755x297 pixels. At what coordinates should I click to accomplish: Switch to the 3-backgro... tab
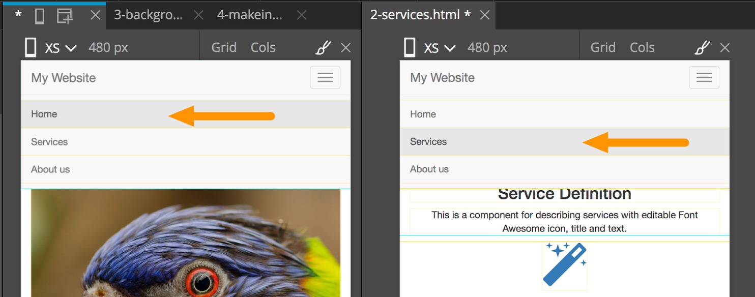(x=148, y=15)
